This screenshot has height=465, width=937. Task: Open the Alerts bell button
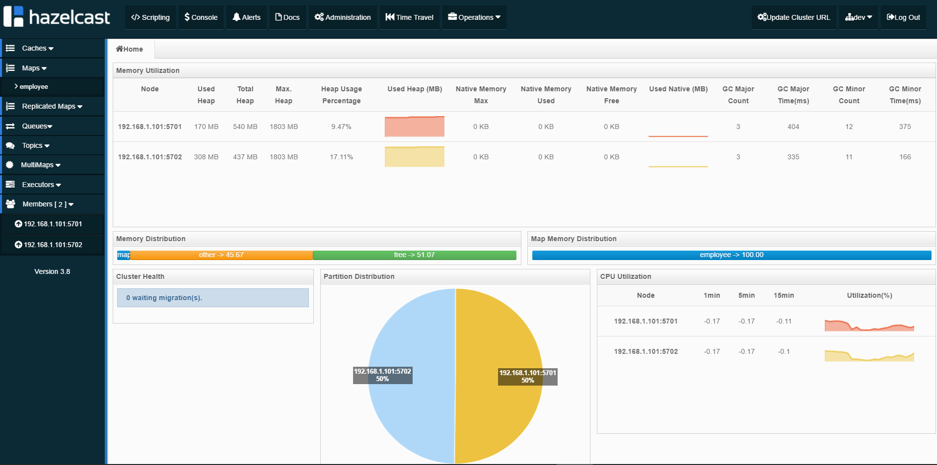pyautogui.click(x=247, y=17)
